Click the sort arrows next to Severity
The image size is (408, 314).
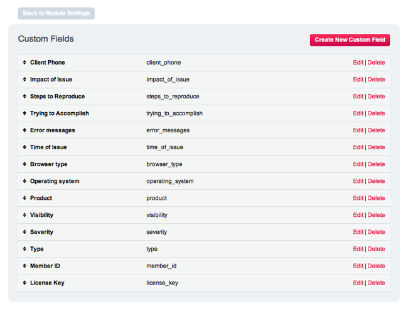(24, 232)
